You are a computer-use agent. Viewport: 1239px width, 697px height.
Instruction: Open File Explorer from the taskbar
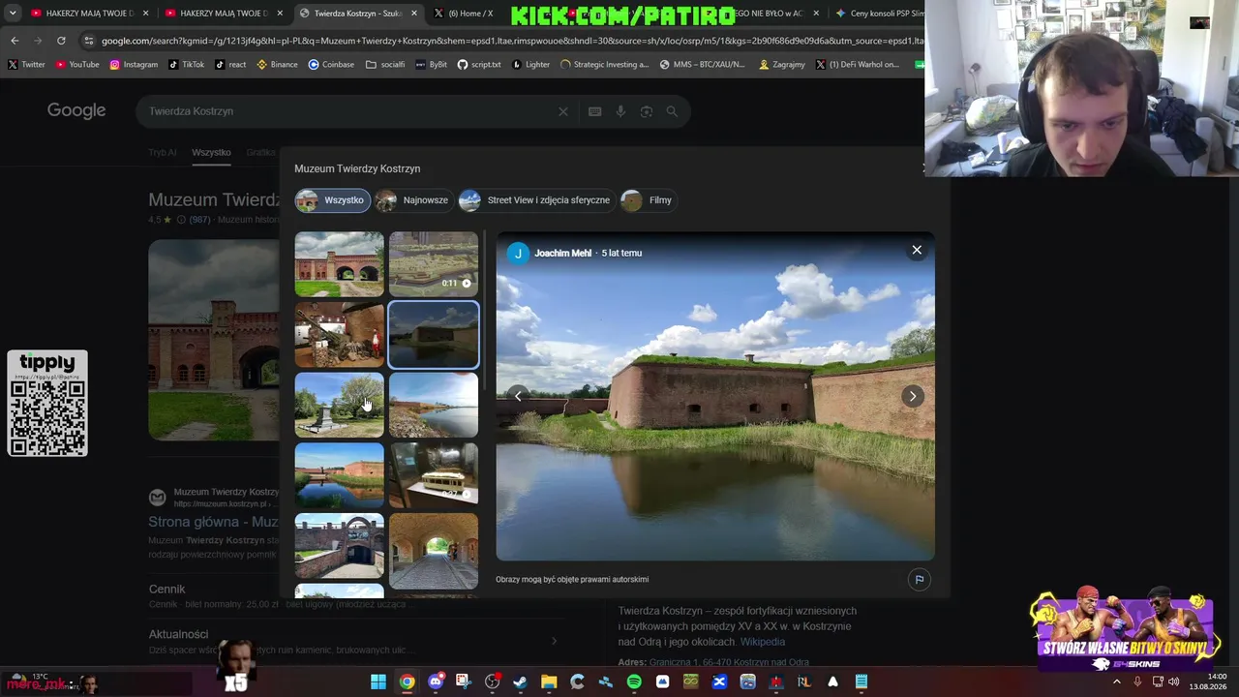point(549,682)
